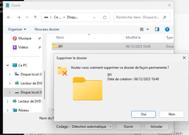Click the magnifier search icon
Image resolution: width=189 pixels, height=135 pixels.
pyautogui.click(x=164, y=17)
